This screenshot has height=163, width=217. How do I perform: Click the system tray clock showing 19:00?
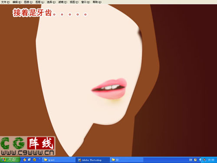pyautogui.click(x=211, y=160)
